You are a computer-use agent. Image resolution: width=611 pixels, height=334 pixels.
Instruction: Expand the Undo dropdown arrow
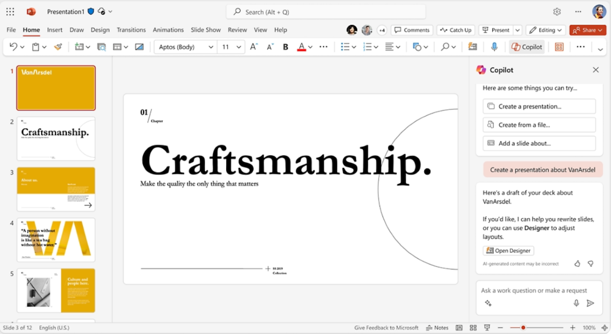tap(22, 47)
